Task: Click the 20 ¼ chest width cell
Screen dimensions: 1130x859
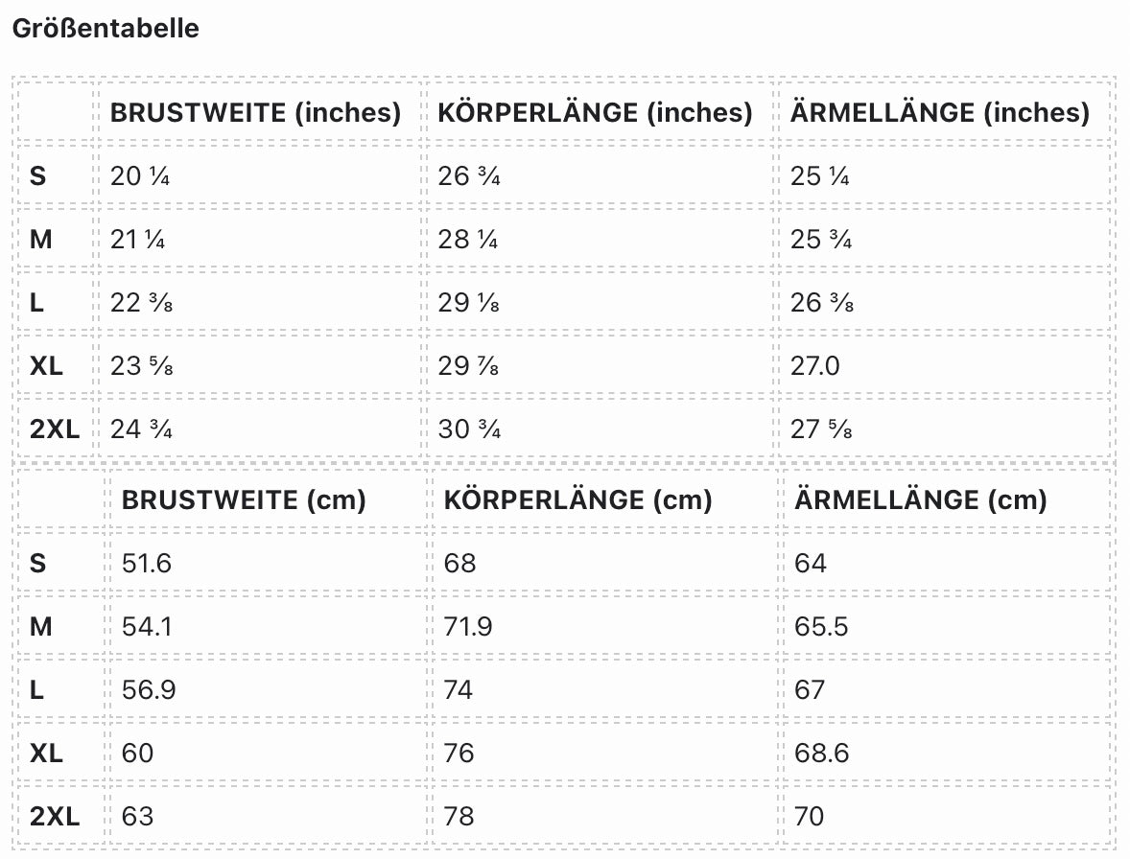Action: pyautogui.click(x=140, y=176)
